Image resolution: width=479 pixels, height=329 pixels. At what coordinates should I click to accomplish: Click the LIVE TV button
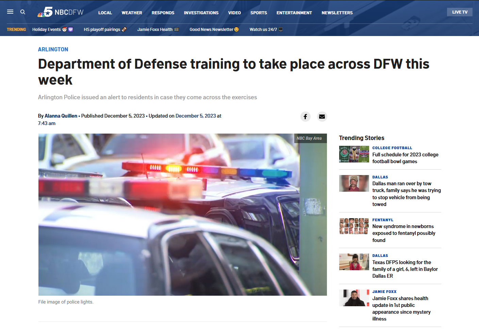coord(460,12)
